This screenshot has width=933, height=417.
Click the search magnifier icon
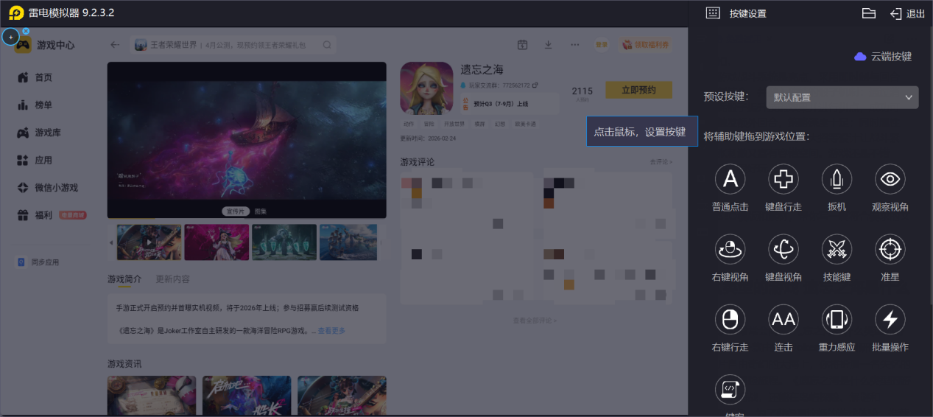point(327,45)
